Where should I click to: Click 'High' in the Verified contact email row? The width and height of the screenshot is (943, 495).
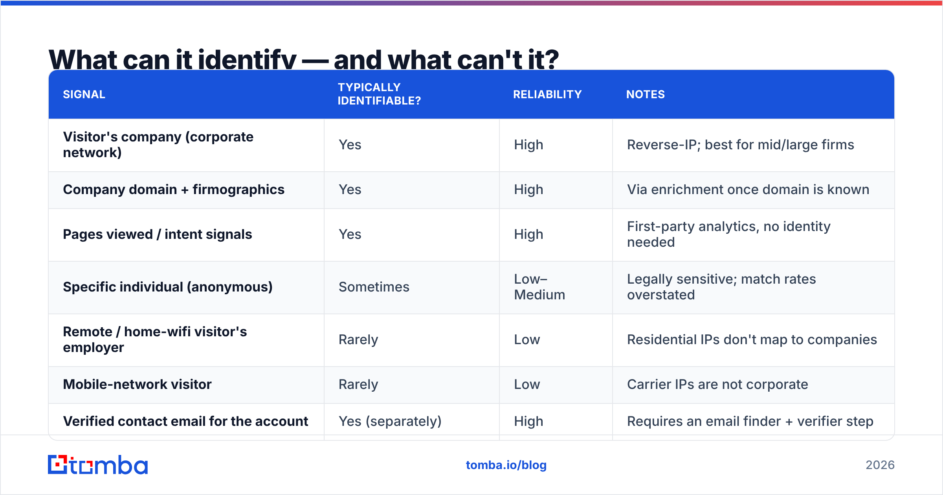pyautogui.click(x=528, y=422)
